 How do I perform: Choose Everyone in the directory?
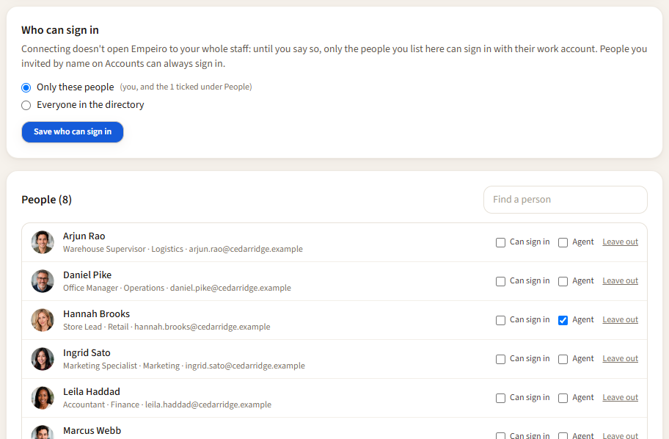[x=26, y=105]
